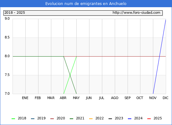Click the 7.5 y-axis value
This screenshot has width=172, height=125.
7,75
